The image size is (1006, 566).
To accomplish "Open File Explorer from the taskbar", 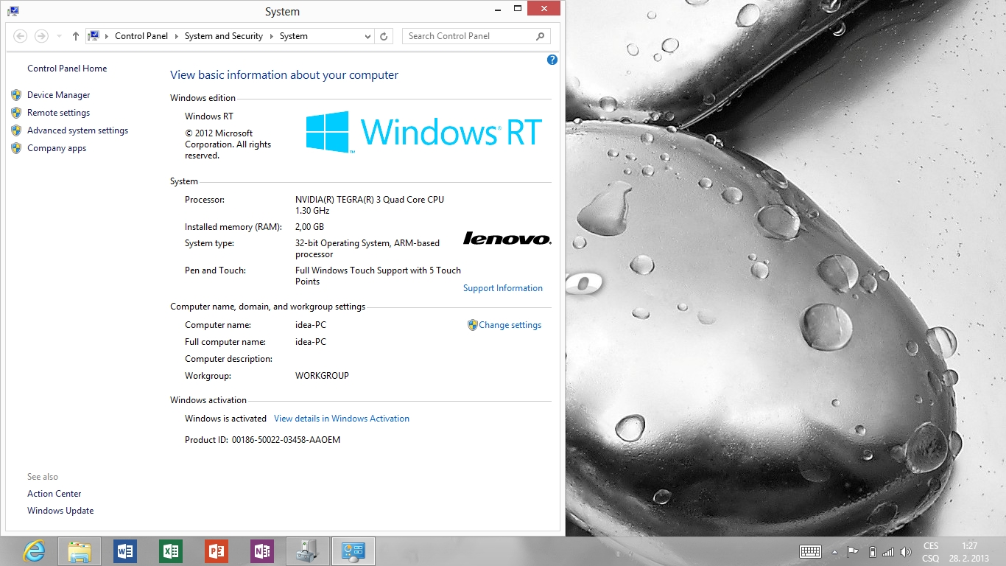I will click(80, 551).
